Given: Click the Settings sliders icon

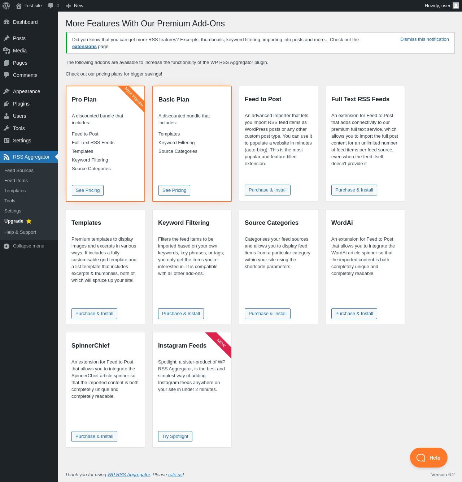Looking at the screenshot, I should [6, 141].
